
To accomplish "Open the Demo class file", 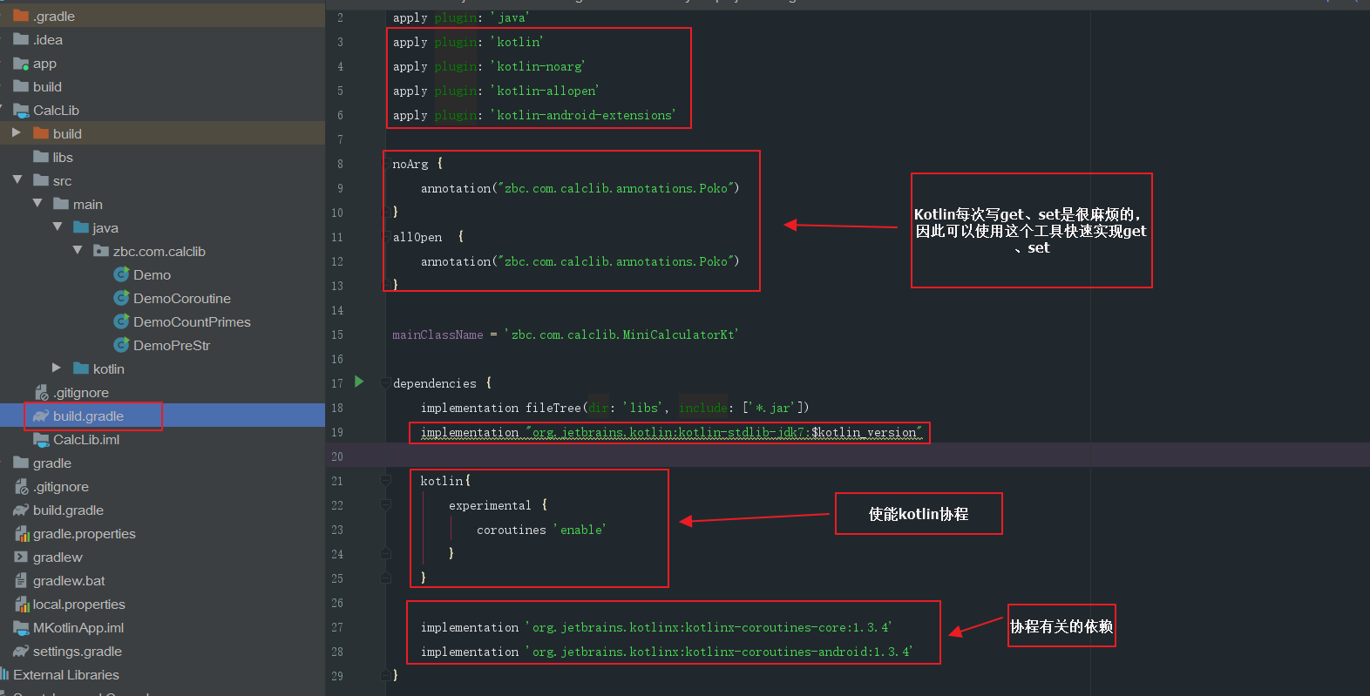I will [x=152, y=274].
